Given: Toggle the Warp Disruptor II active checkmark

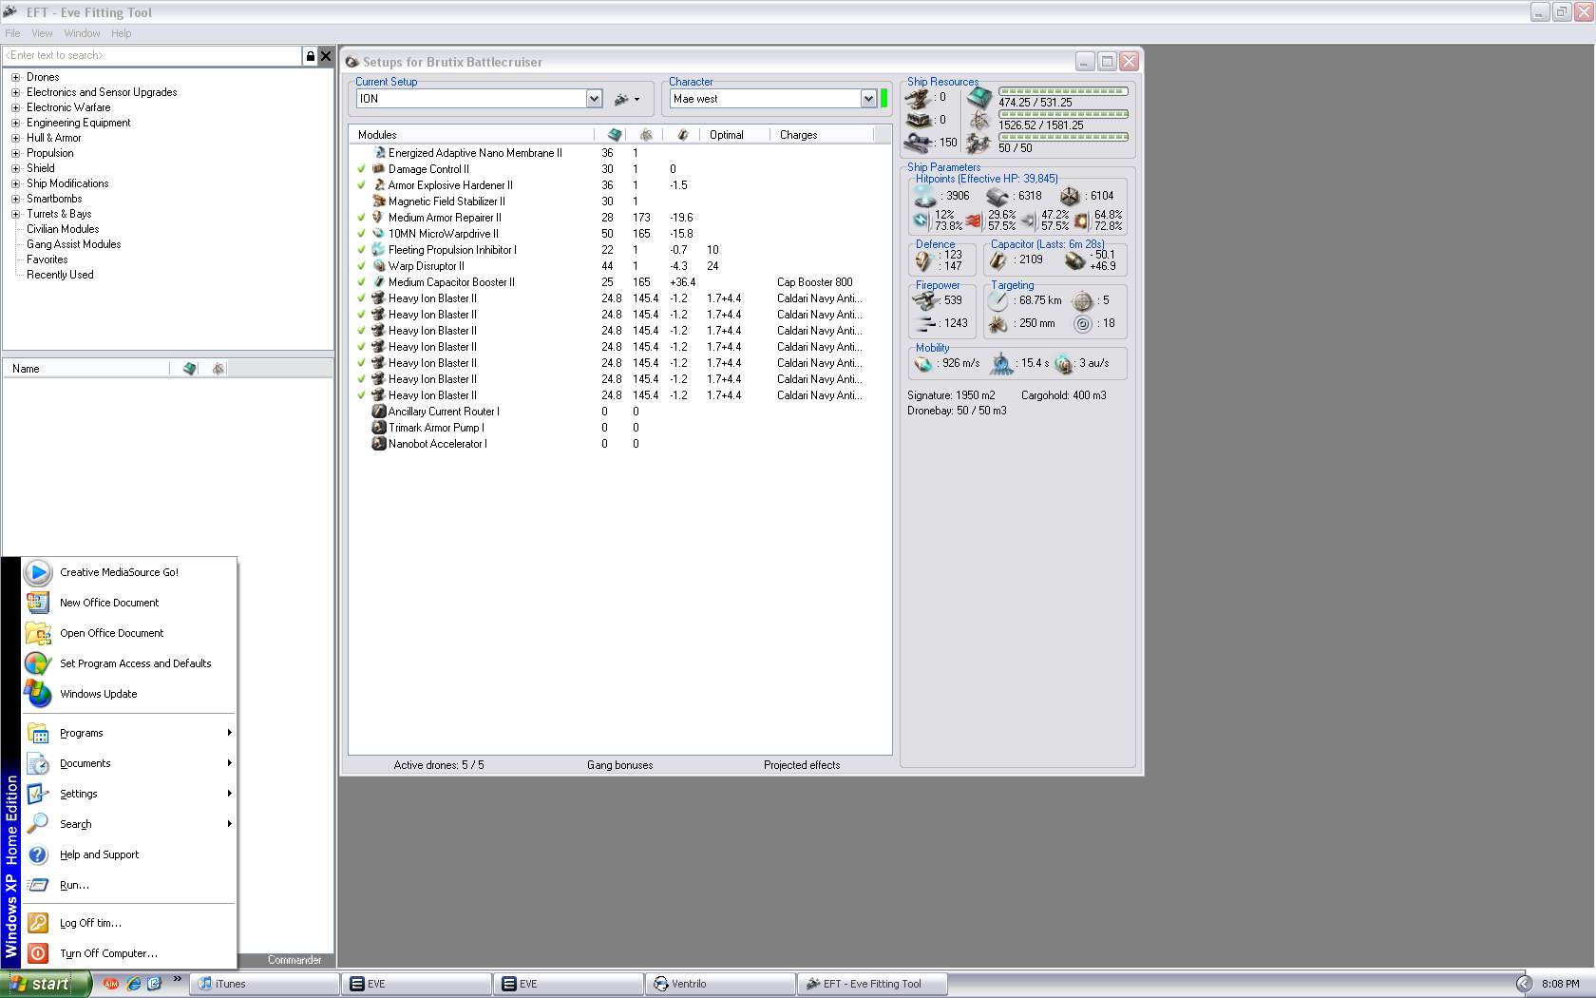Looking at the screenshot, I should (x=361, y=266).
